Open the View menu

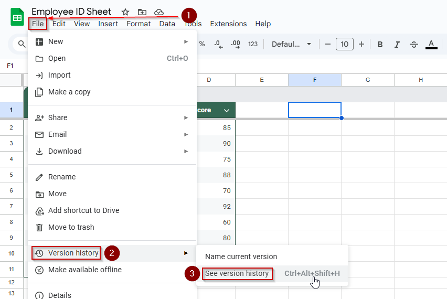(82, 24)
